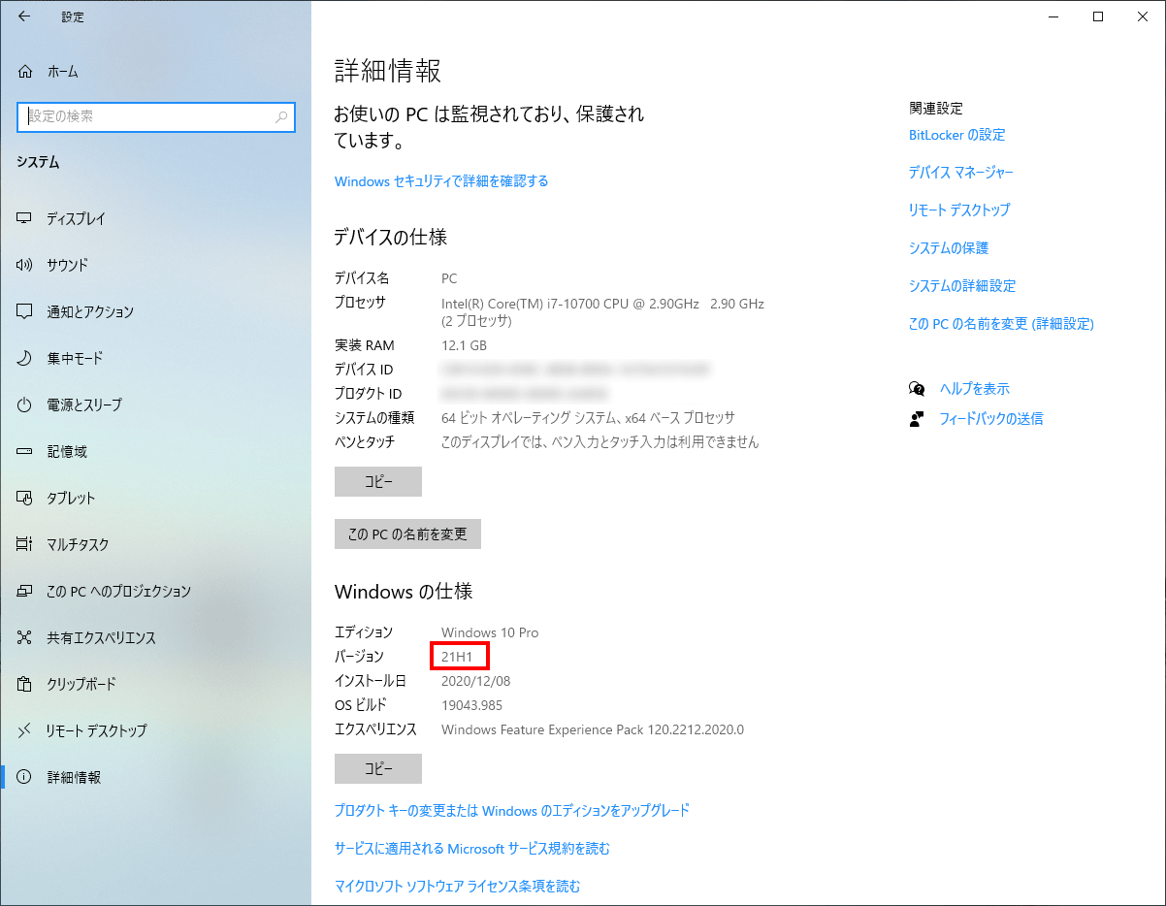The image size is (1166, 906).
Task: Click OS build value 19043.985
Action: 471,705
